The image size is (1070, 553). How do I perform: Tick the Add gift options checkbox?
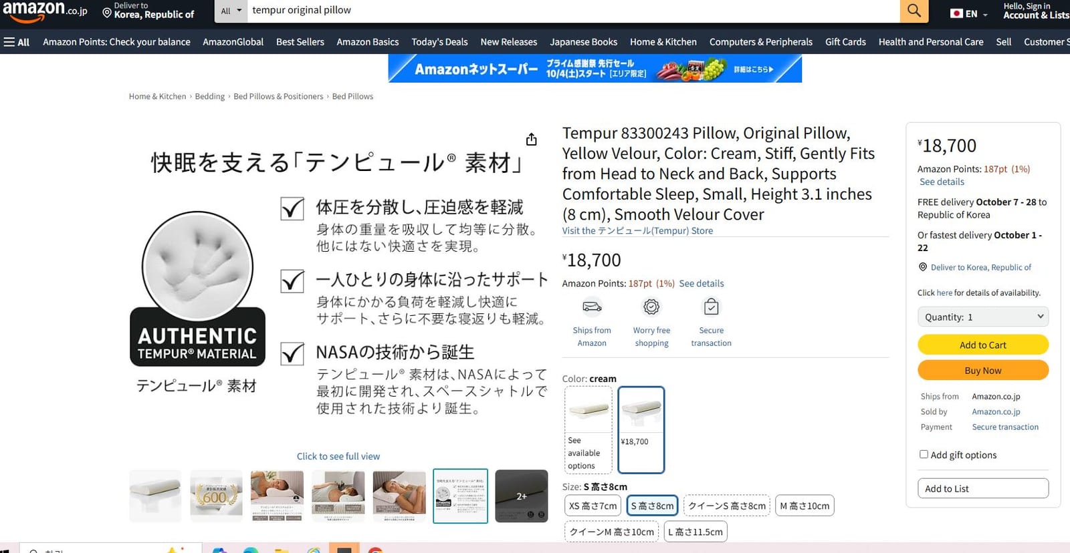924,454
